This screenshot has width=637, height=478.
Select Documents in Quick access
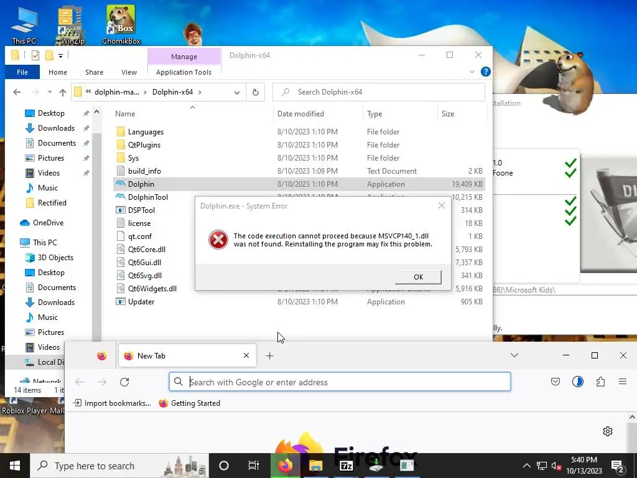tap(57, 143)
